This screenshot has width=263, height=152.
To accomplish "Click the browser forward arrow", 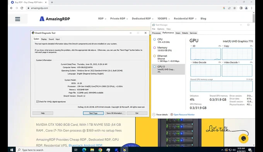I will pyautogui.click(x=17, y=8).
